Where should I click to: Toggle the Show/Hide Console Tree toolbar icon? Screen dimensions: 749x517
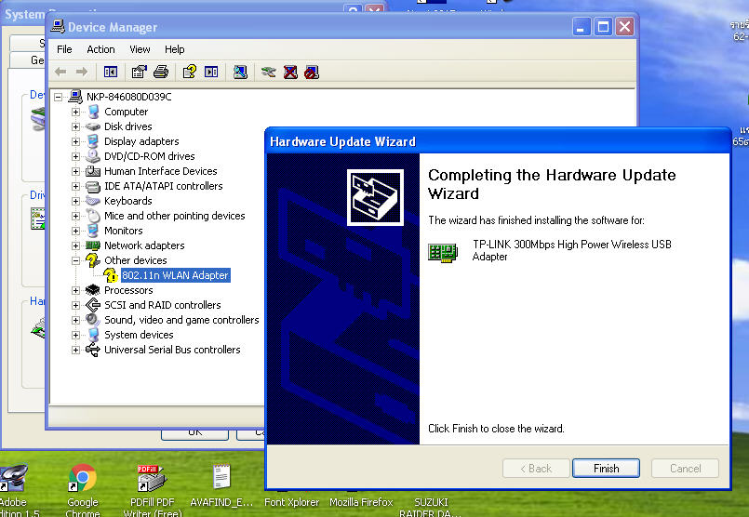pyautogui.click(x=111, y=73)
